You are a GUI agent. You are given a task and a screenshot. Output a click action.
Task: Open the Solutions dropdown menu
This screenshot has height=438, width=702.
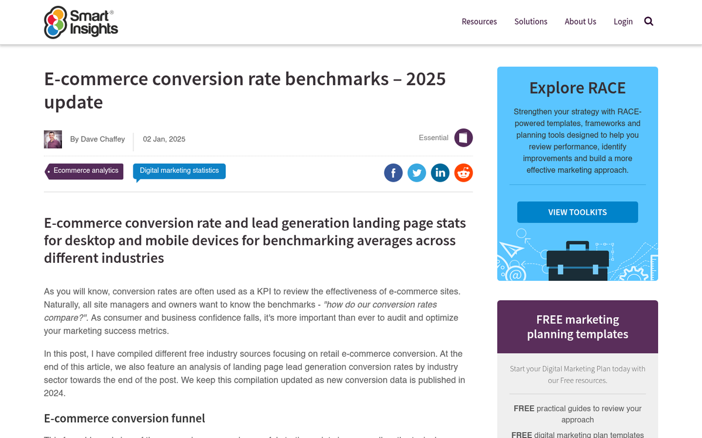coord(531,21)
